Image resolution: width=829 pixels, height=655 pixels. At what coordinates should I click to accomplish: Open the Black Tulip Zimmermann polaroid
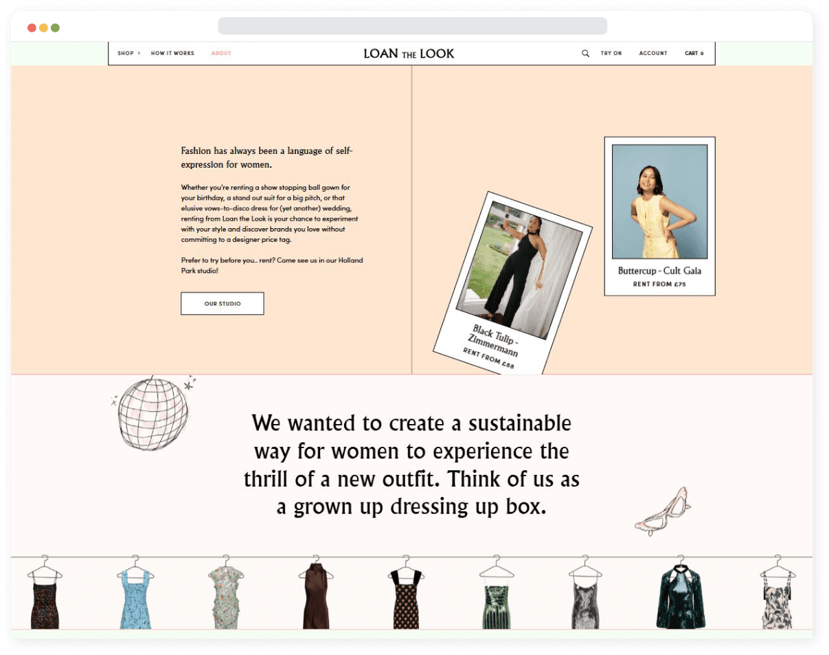click(x=512, y=282)
